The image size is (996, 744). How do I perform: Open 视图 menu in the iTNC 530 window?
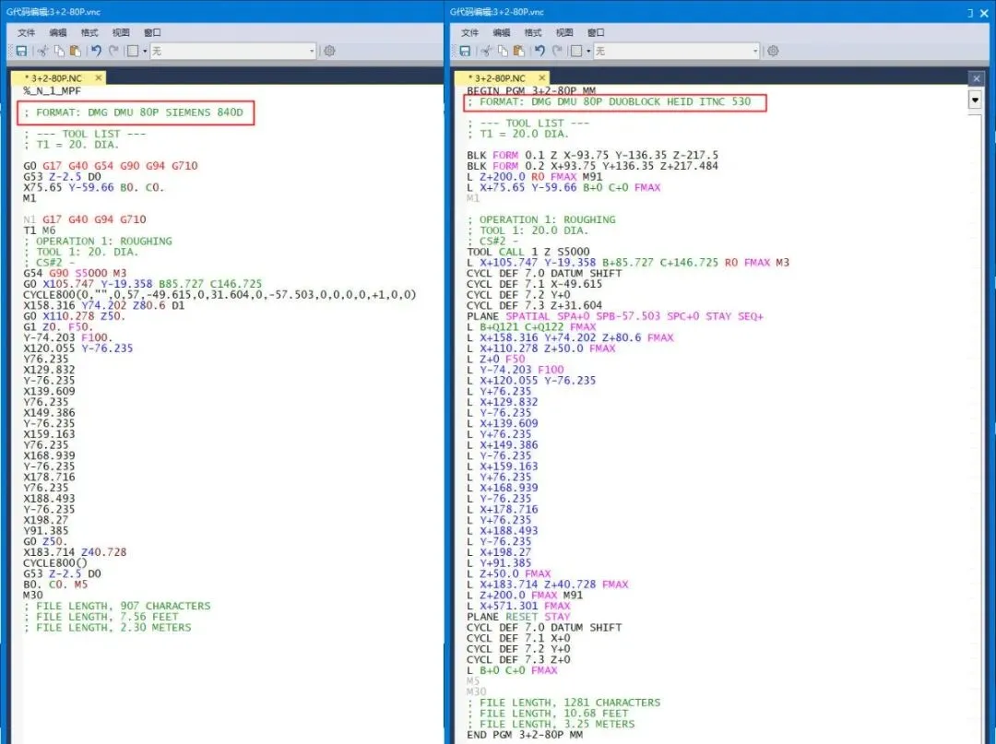[564, 32]
